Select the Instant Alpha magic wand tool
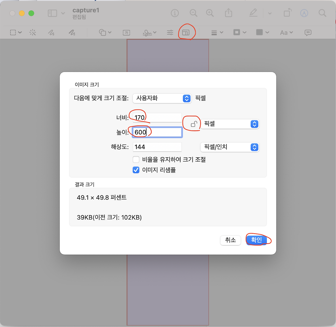This screenshot has width=336, height=327. tap(33, 33)
